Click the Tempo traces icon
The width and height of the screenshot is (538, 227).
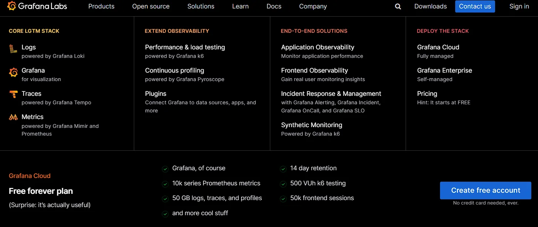click(13, 94)
